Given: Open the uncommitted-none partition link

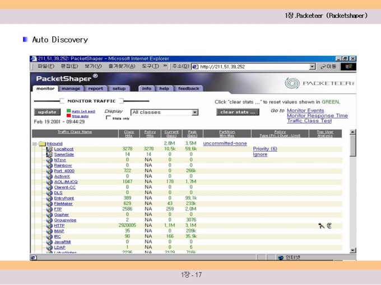Looking at the screenshot, I should [225, 143].
